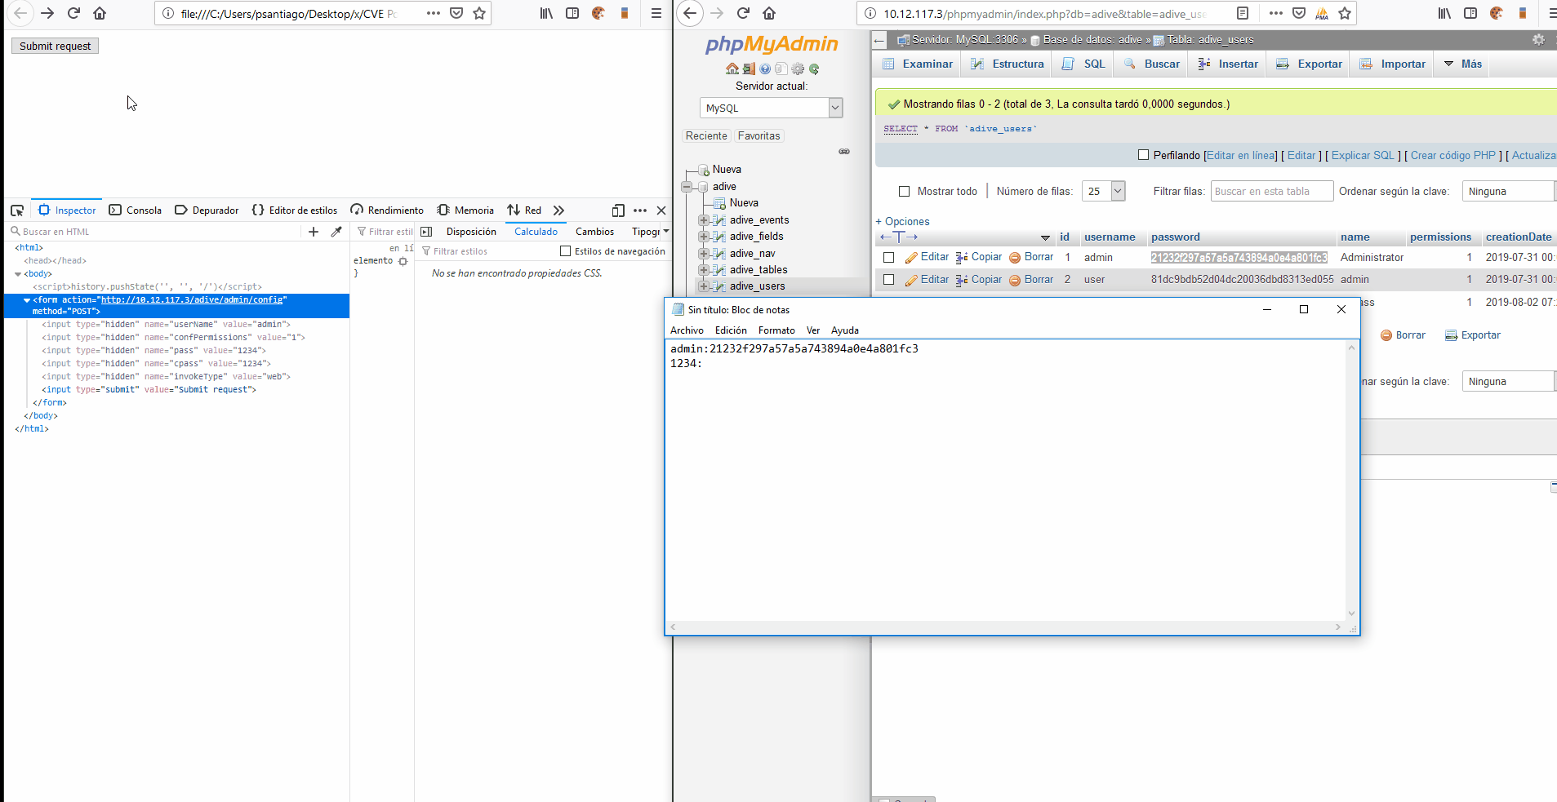
Task: Click the Submit request button
Action: click(x=56, y=46)
